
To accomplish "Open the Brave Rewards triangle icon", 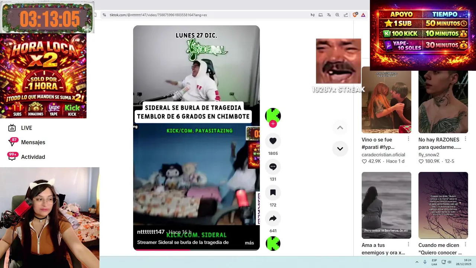I will (x=363, y=15).
